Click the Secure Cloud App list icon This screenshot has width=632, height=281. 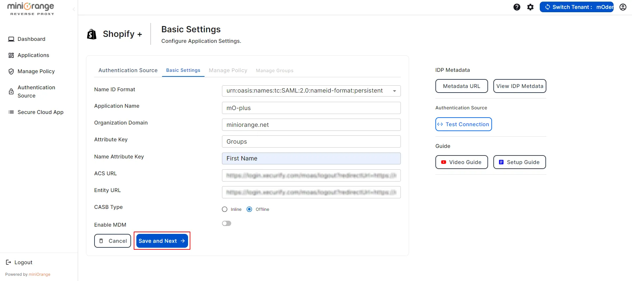click(x=11, y=112)
